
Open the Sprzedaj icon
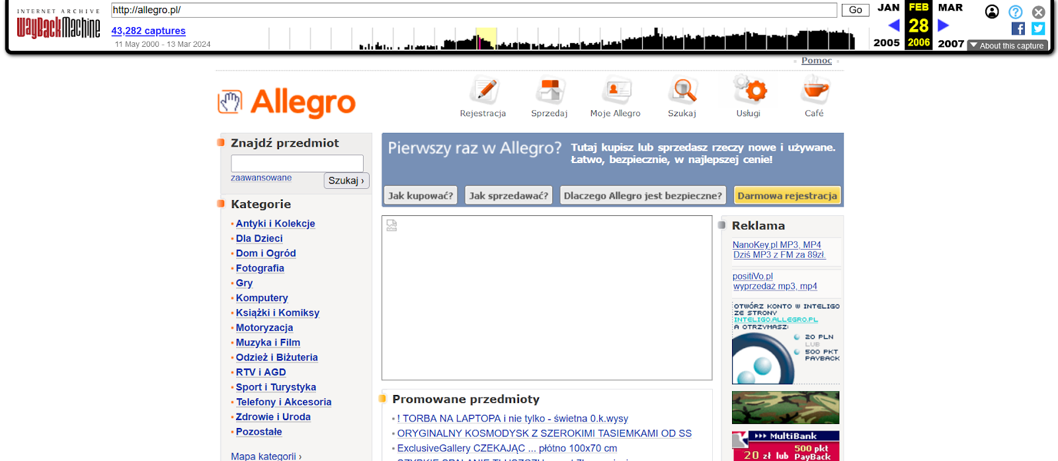549,90
